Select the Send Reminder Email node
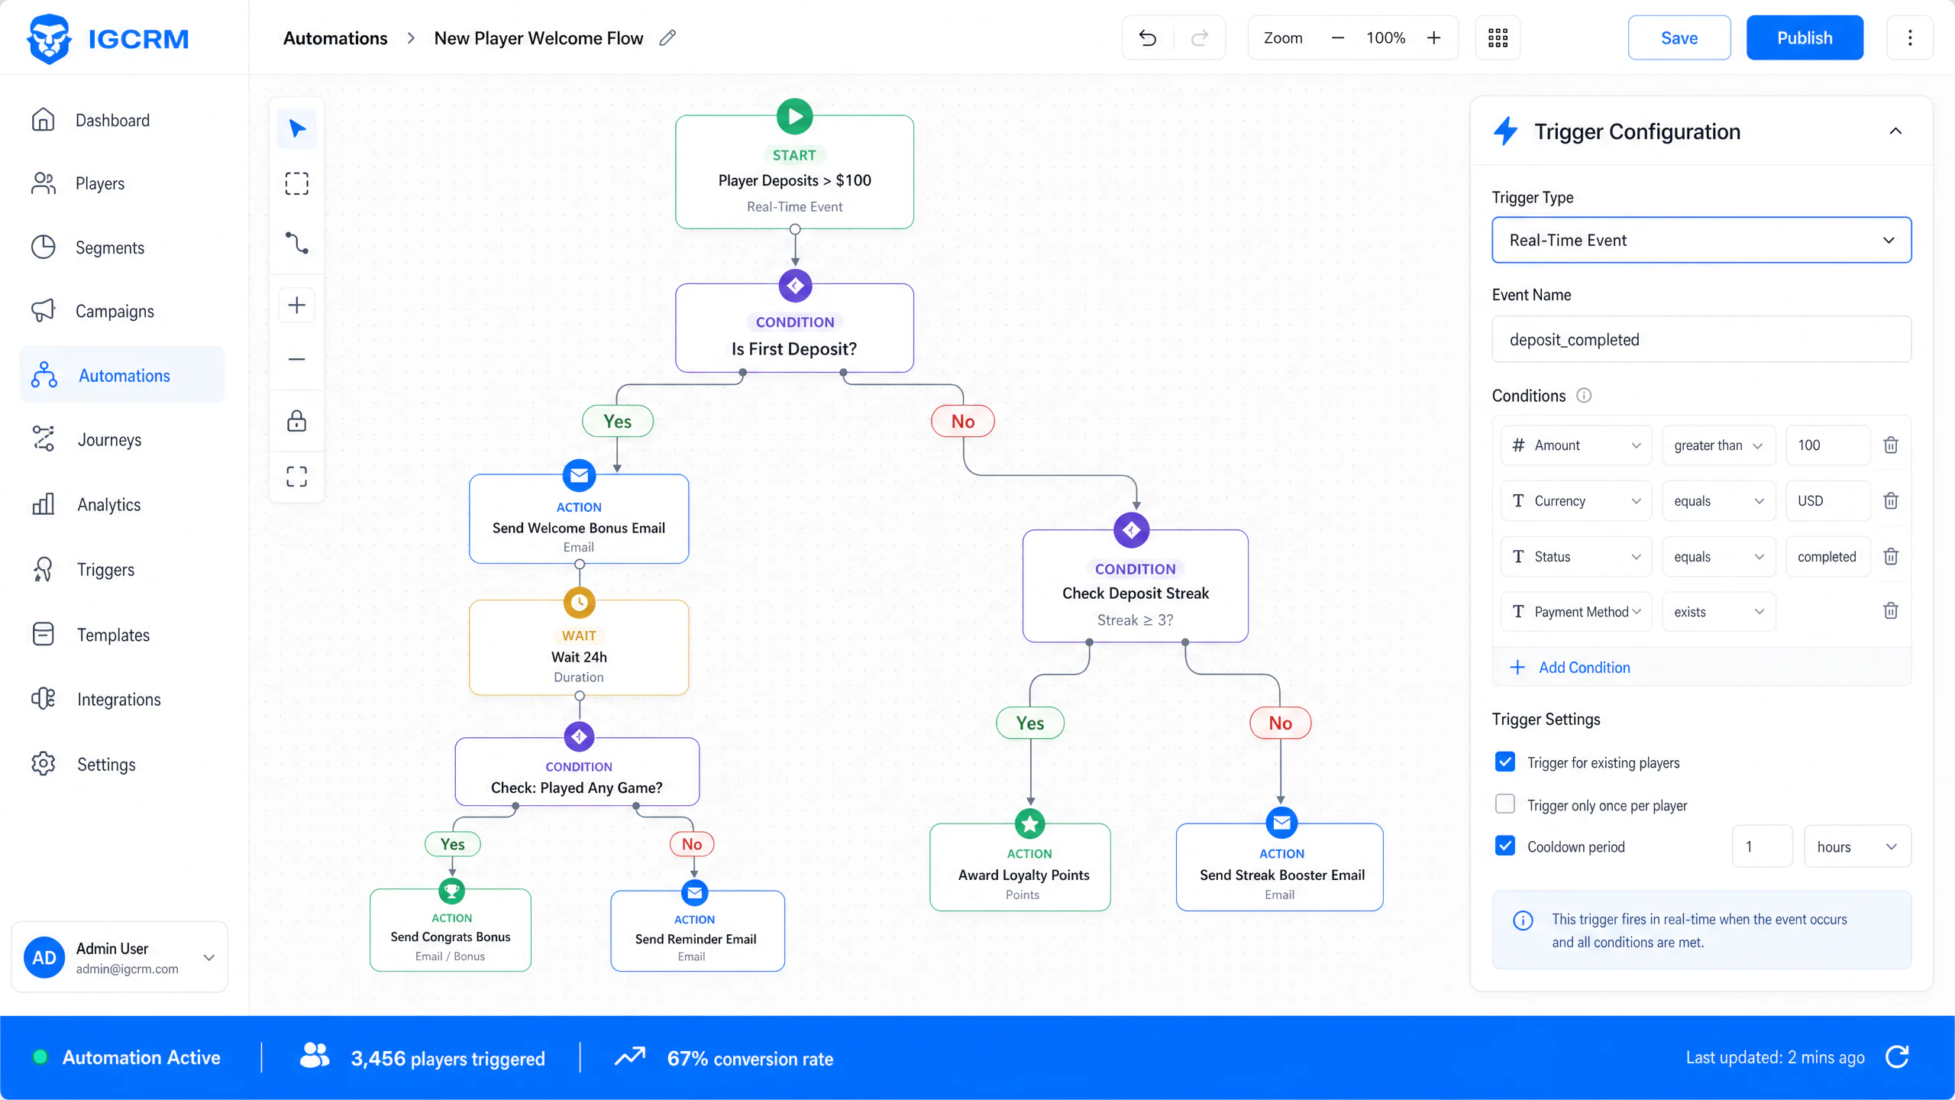The width and height of the screenshot is (1955, 1100). (697, 930)
